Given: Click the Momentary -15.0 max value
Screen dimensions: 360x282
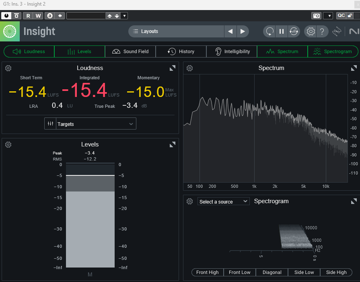Looking at the screenshot, I should point(145,92).
